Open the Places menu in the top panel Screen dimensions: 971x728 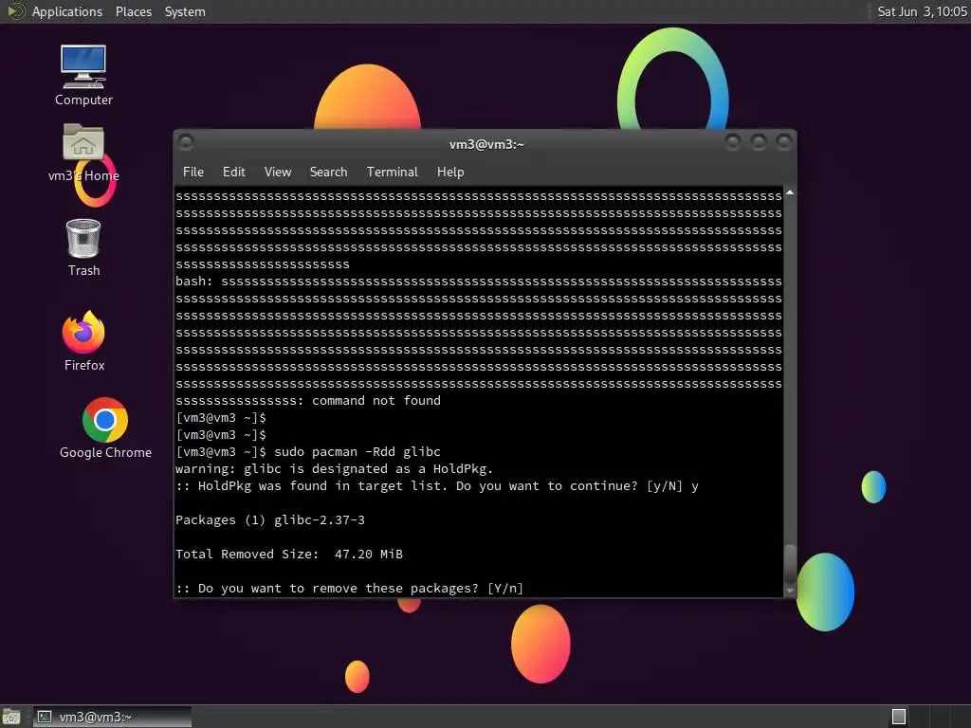(x=133, y=11)
